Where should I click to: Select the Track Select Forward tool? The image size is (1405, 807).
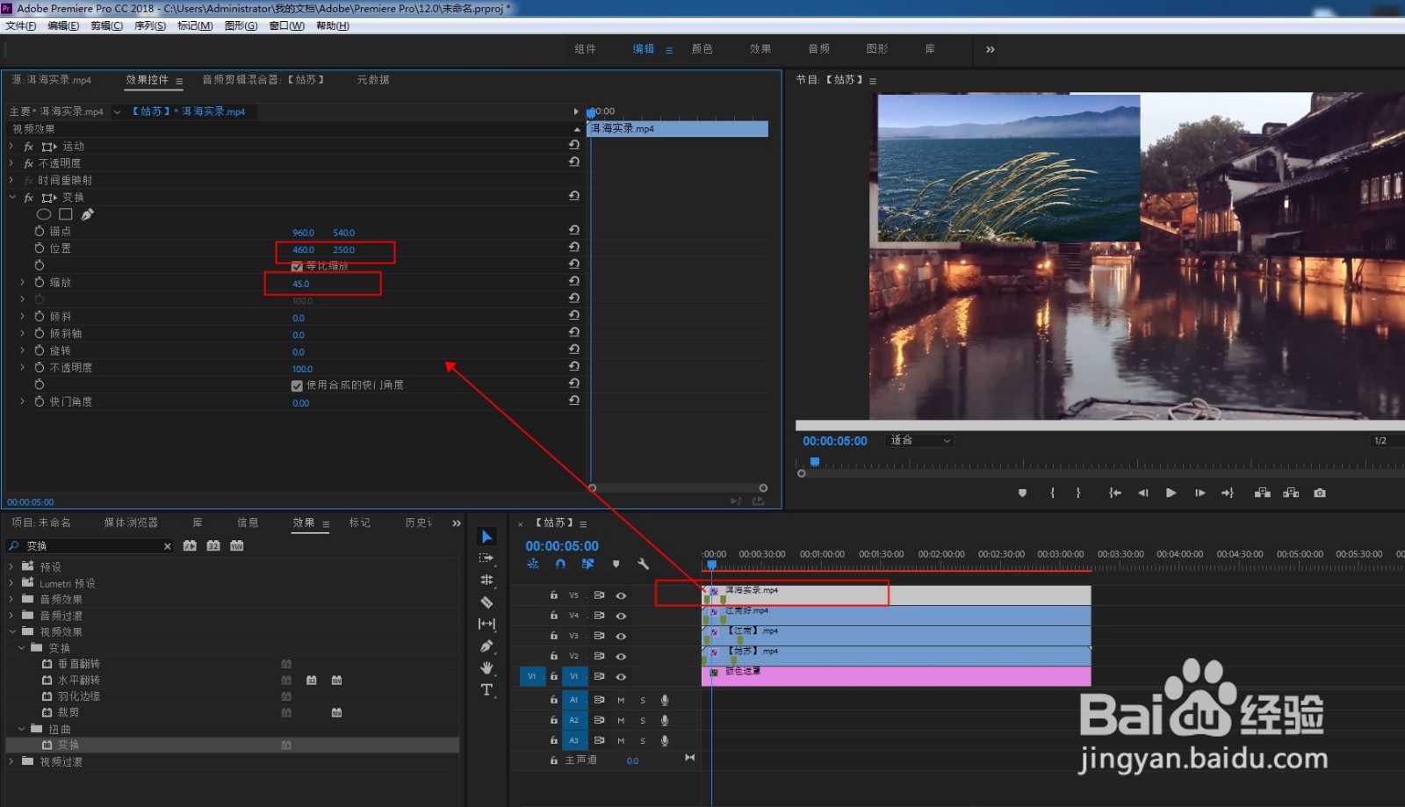point(486,558)
